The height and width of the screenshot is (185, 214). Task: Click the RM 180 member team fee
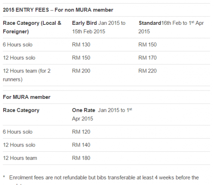81,158
